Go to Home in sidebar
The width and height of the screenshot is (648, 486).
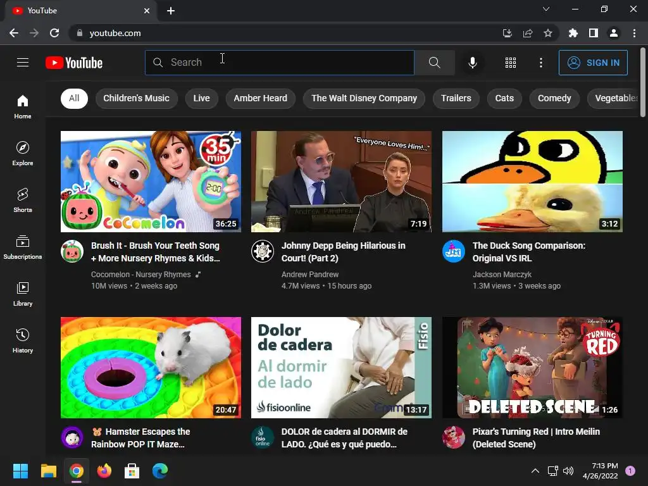[23, 106]
